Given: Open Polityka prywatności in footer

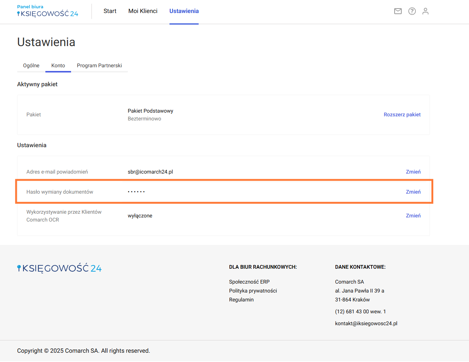Looking at the screenshot, I should [x=253, y=291].
